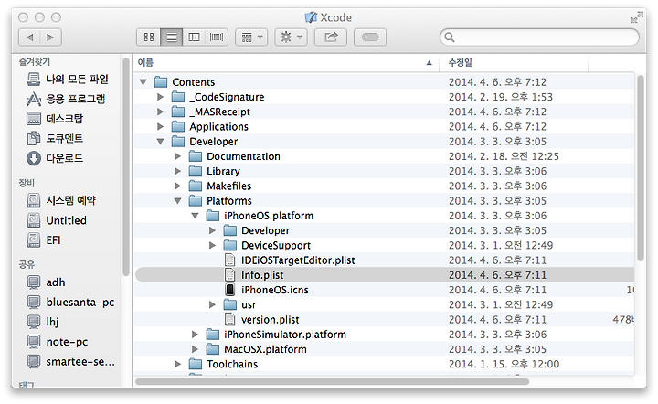658x404 pixels.
Task: Select the MacOSX.platform folder icon
Action: (213, 349)
